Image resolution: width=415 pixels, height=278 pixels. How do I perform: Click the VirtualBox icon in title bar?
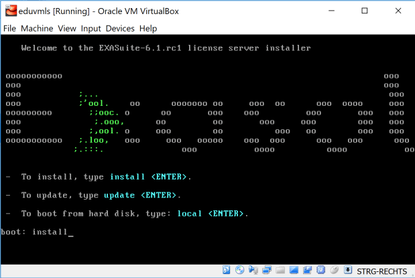[x=11, y=11]
